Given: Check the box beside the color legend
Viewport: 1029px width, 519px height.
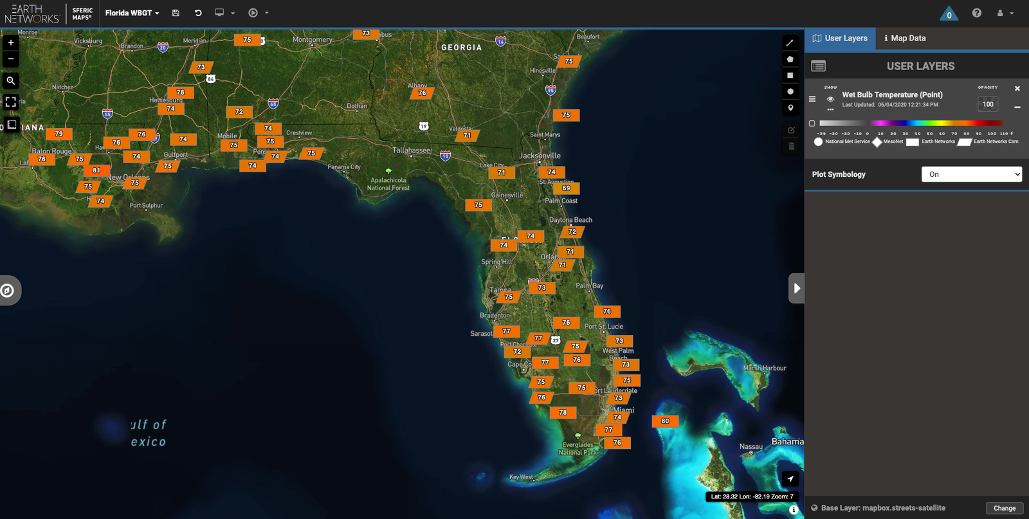Looking at the screenshot, I should [x=812, y=123].
